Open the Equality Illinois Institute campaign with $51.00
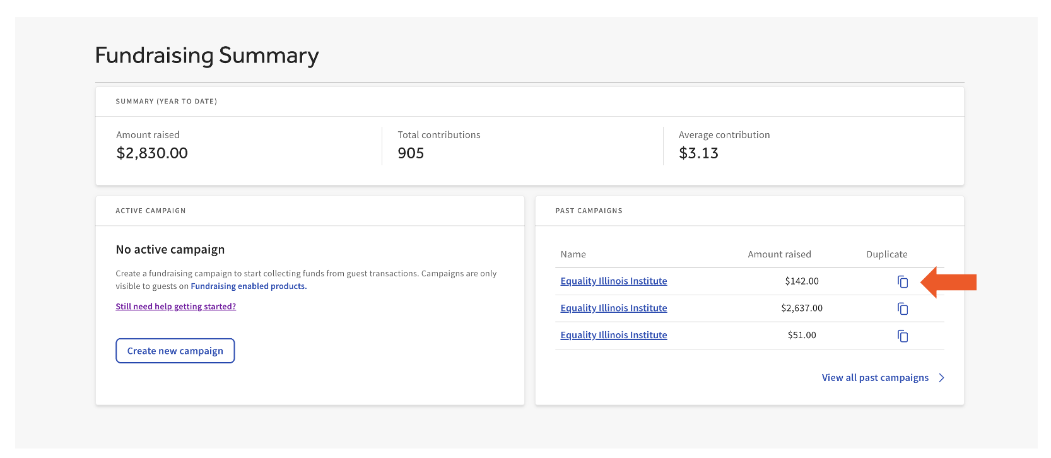The width and height of the screenshot is (1051, 458). [x=613, y=336]
